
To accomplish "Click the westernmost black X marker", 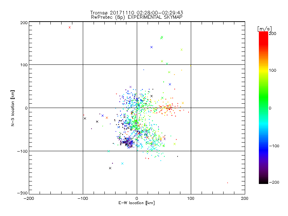I will (x=85, y=118).
